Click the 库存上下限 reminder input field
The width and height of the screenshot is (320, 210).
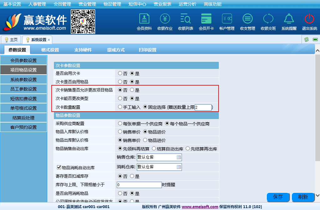coord(139,185)
